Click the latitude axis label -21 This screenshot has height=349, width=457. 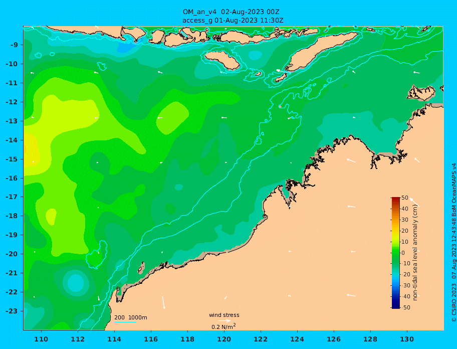12,273
